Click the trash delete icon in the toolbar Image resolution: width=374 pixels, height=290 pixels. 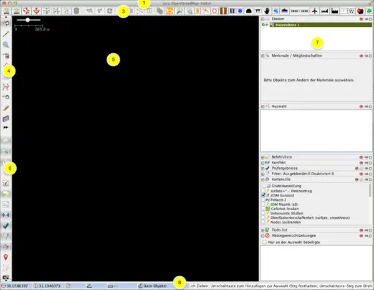[x=75, y=11]
